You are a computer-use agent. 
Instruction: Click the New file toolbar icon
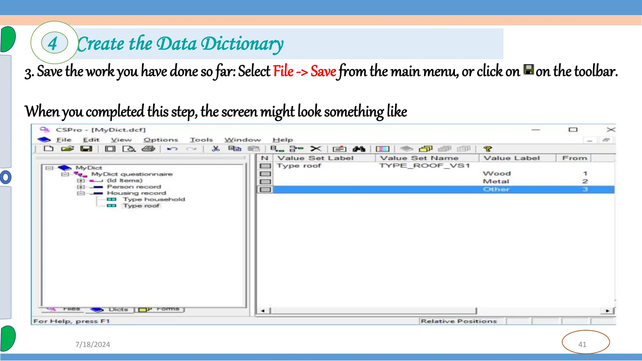[x=49, y=149]
